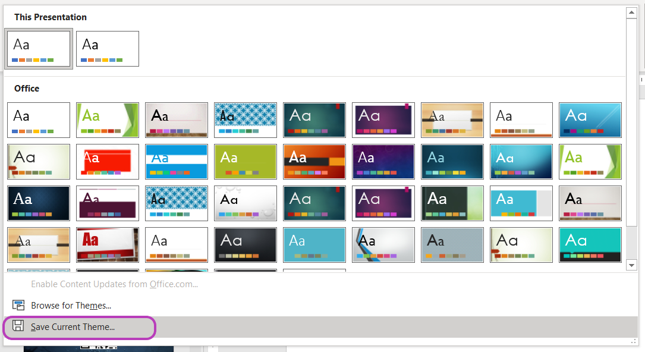Apply the white Droplet theme with bubbles

245,203
